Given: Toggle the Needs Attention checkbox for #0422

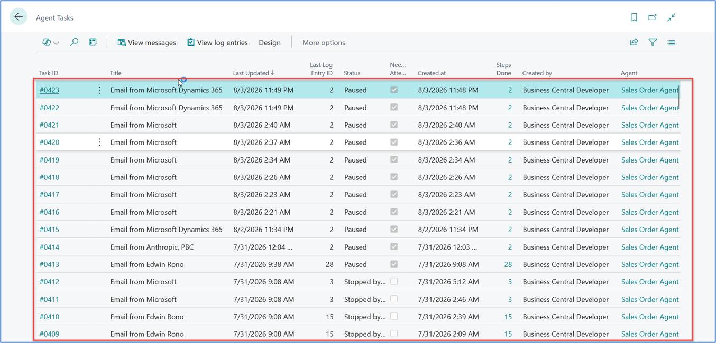Looking at the screenshot, I should click(x=394, y=107).
